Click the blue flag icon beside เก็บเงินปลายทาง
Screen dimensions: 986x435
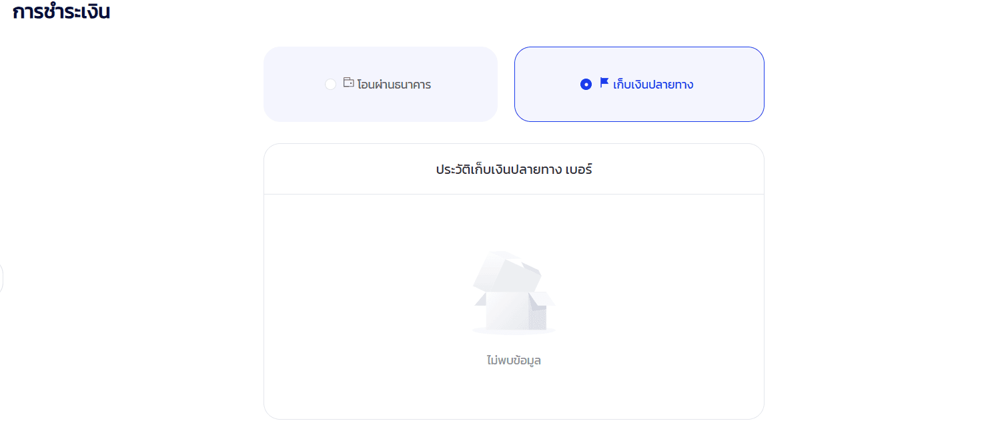(x=604, y=83)
